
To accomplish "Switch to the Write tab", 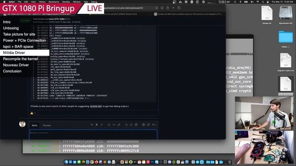I will pyautogui.click(x=34, y=125).
